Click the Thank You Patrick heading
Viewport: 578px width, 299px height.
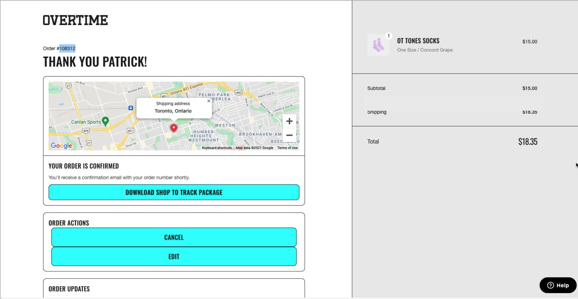(x=95, y=62)
